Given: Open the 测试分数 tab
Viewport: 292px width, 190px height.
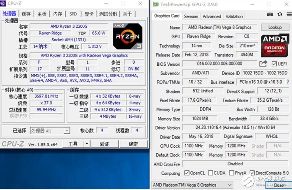Looking at the screenshot, I should tap(108, 14).
